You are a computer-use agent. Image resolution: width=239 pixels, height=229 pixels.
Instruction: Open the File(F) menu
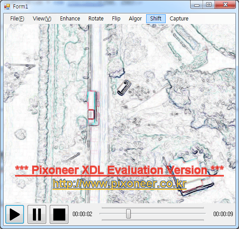coord(17,19)
